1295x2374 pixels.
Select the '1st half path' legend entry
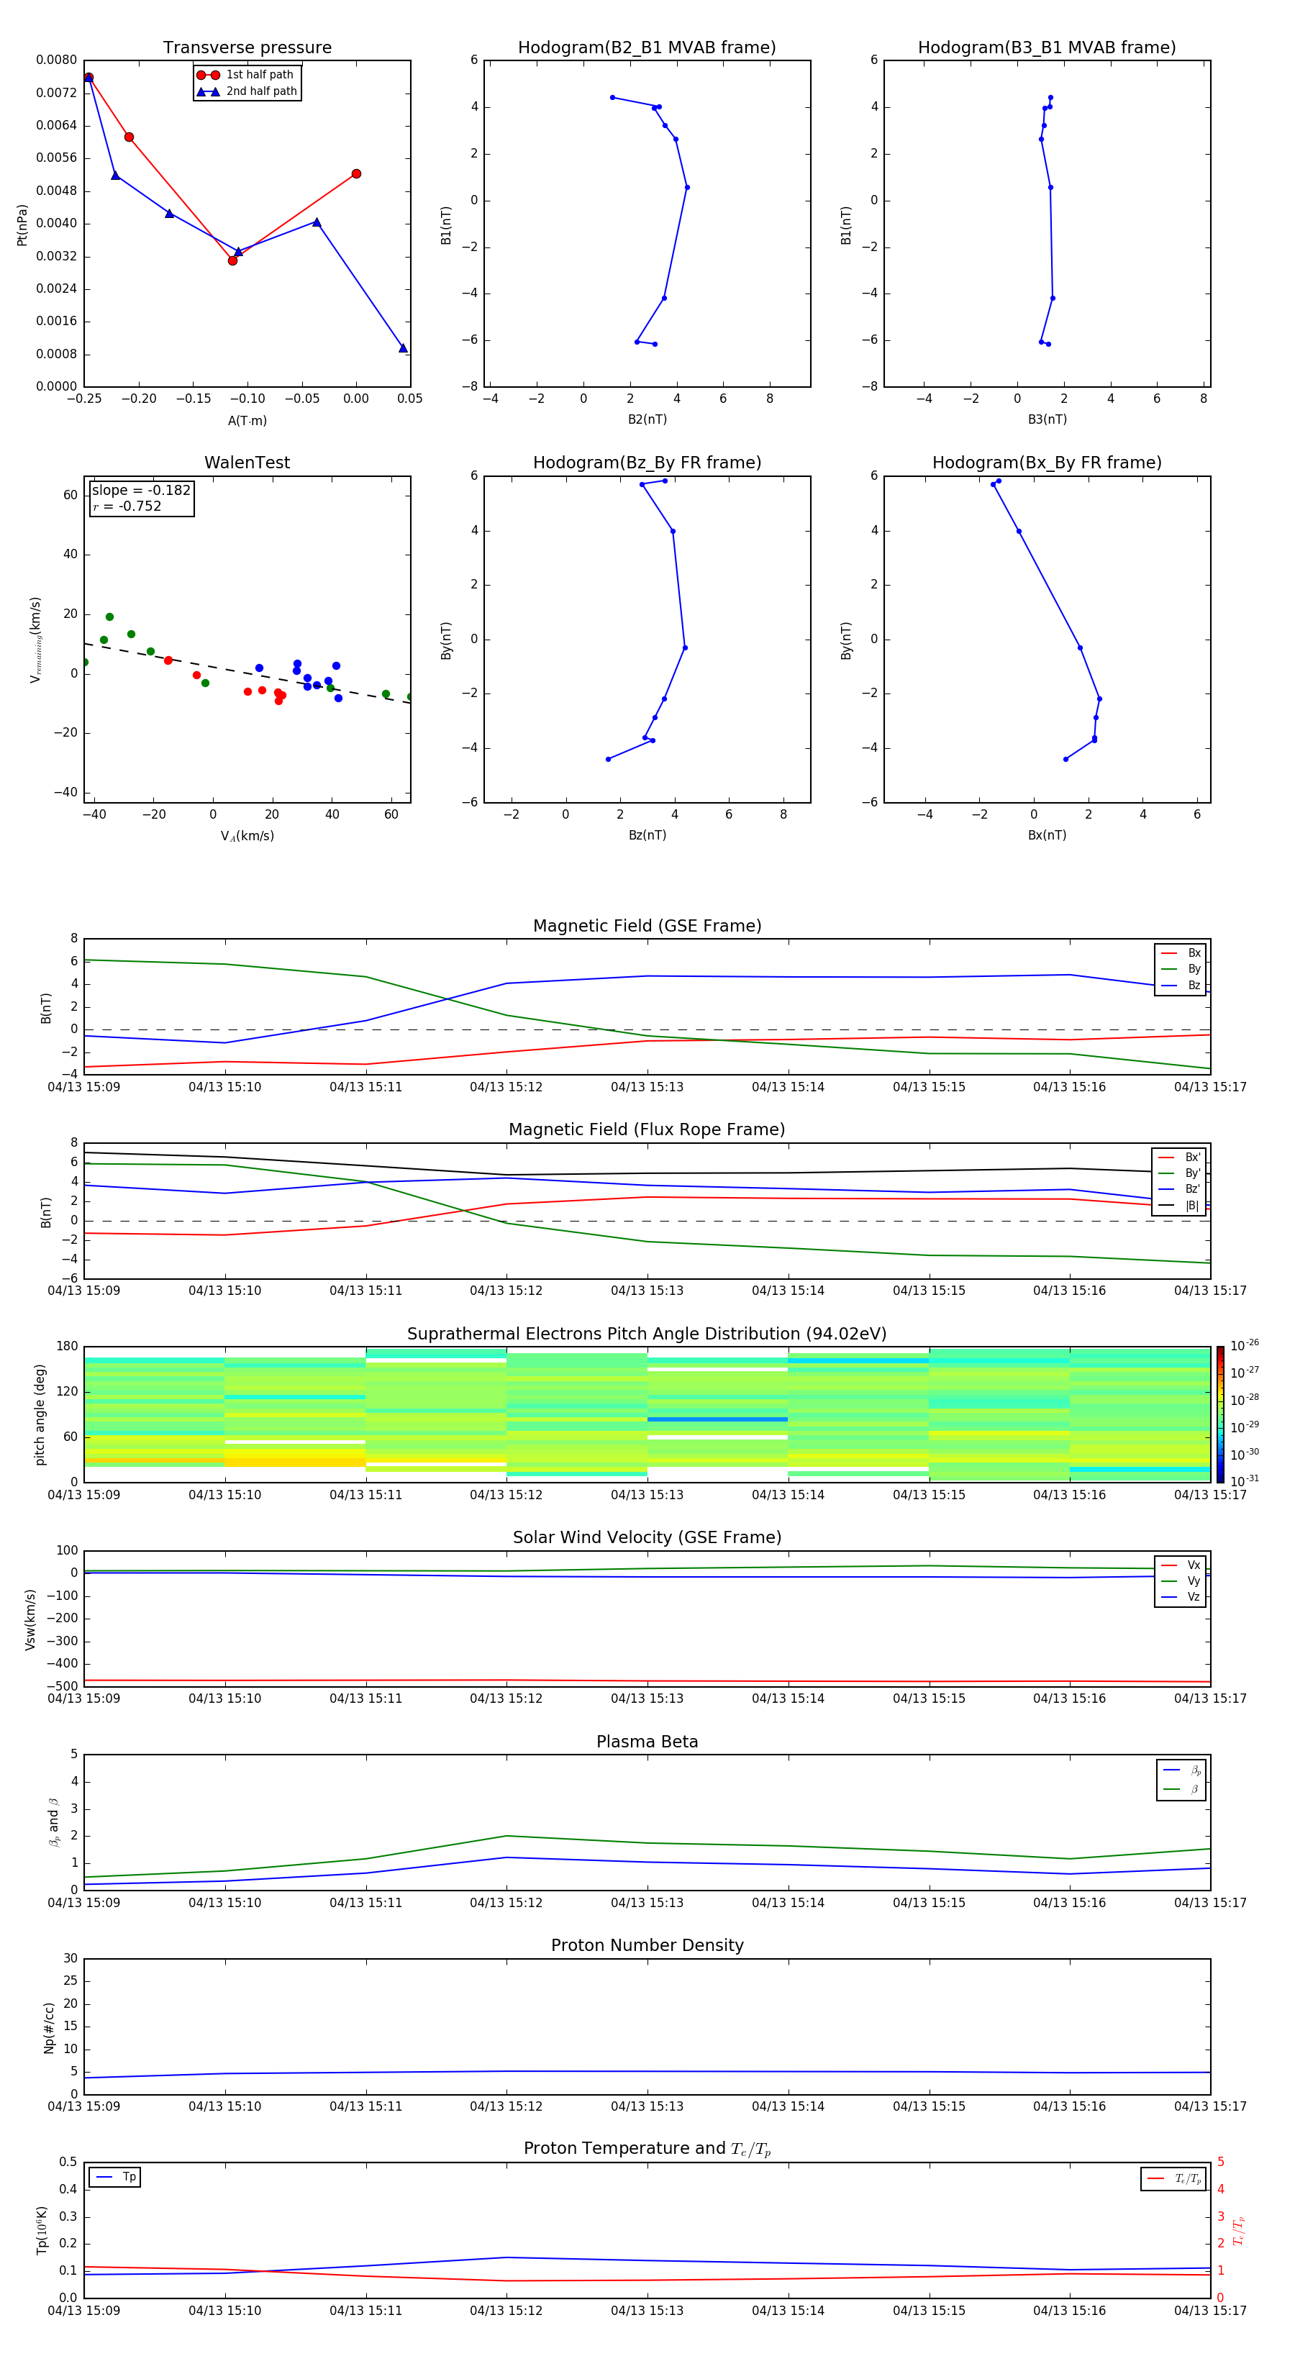pos(246,75)
